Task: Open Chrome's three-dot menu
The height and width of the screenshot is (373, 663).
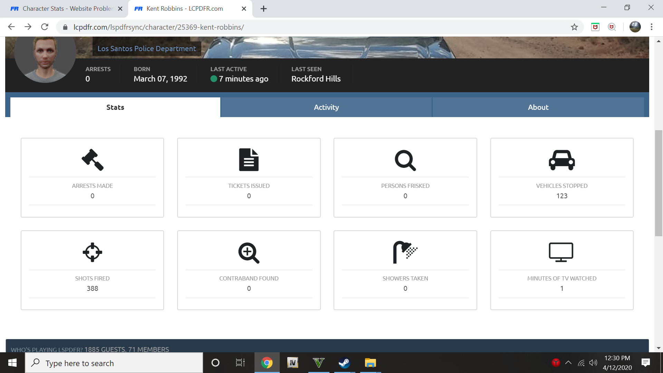Action: [651, 27]
